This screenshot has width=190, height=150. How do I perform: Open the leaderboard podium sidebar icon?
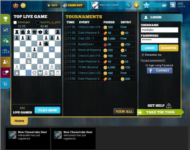[x=6, y=51]
